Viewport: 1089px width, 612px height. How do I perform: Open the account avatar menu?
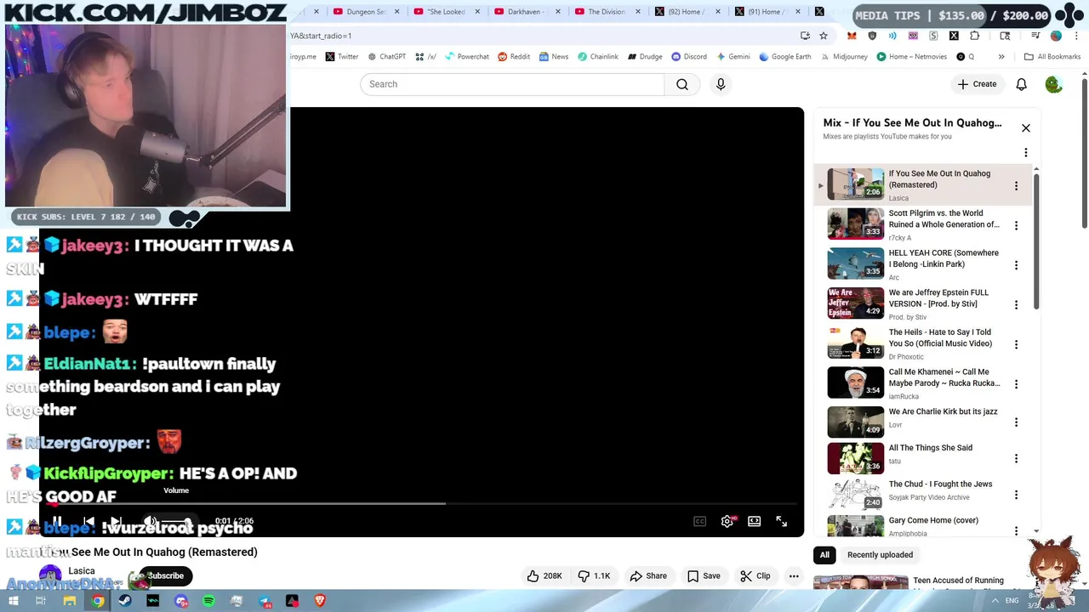coord(1053,84)
